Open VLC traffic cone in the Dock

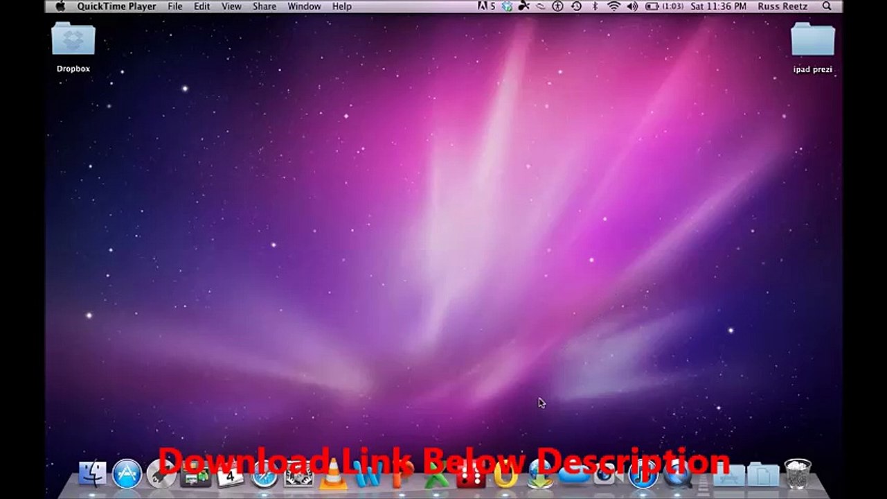(x=333, y=475)
